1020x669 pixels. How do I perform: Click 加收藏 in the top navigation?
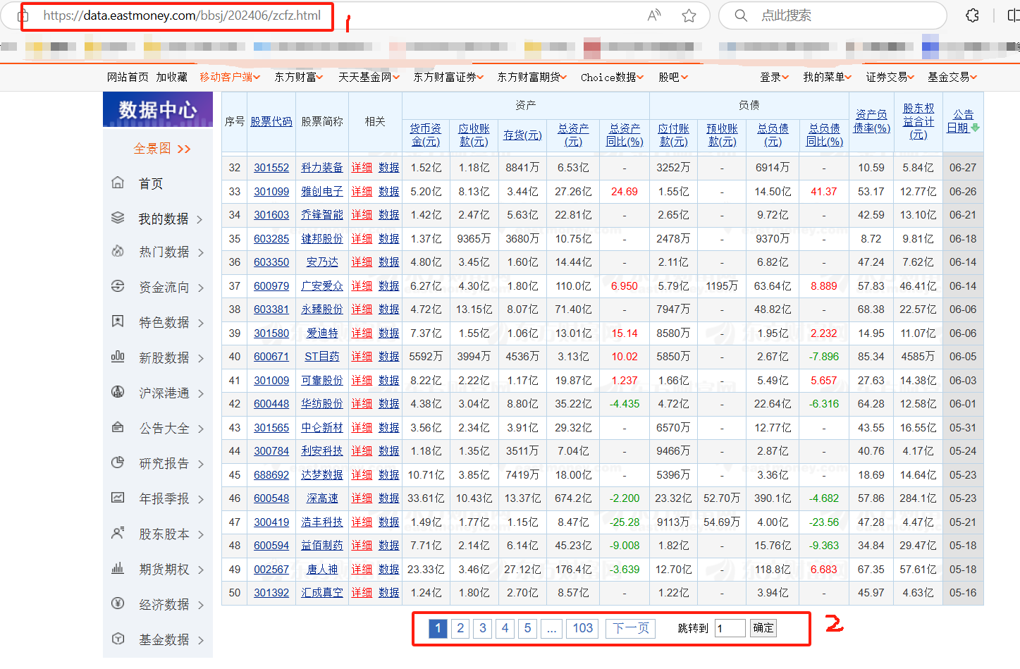(x=172, y=77)
